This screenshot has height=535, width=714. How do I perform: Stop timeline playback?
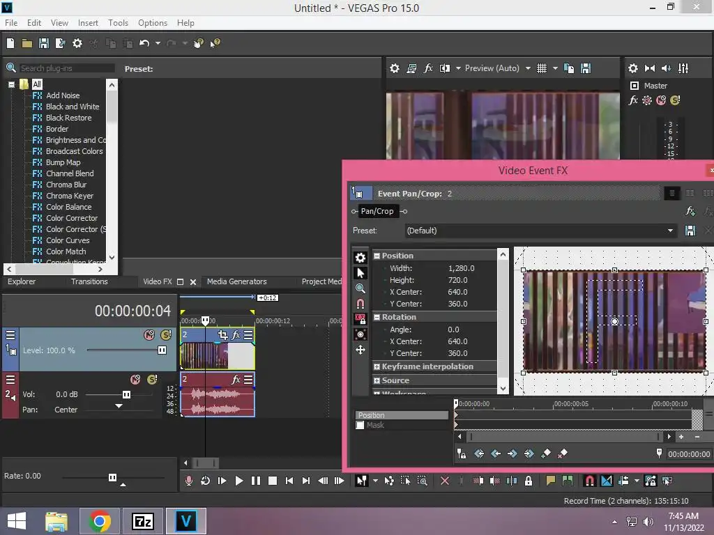pos(273,481)
